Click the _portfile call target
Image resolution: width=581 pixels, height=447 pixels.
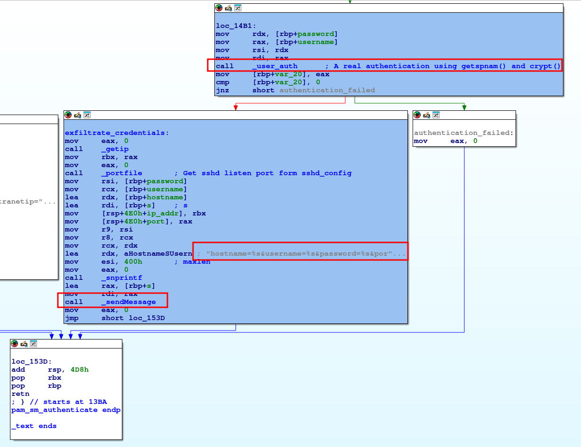121,173
